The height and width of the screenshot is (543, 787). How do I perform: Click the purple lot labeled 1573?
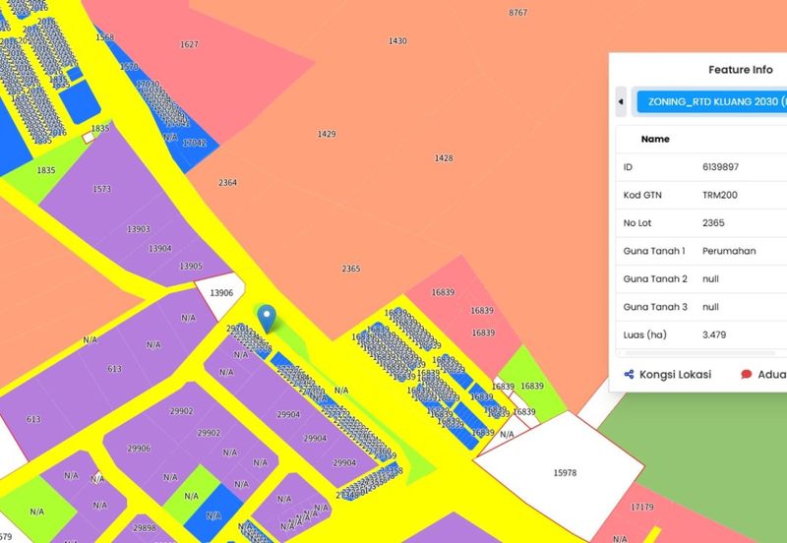[x=101, y=189]
